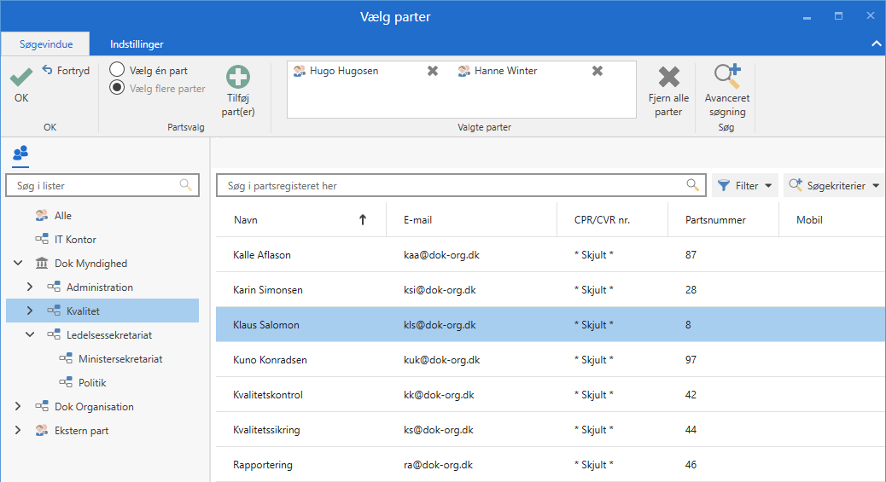Click the IT Kontor org-unit icon
The height and width of the screenshot is (482, 886).
(42, 239)
